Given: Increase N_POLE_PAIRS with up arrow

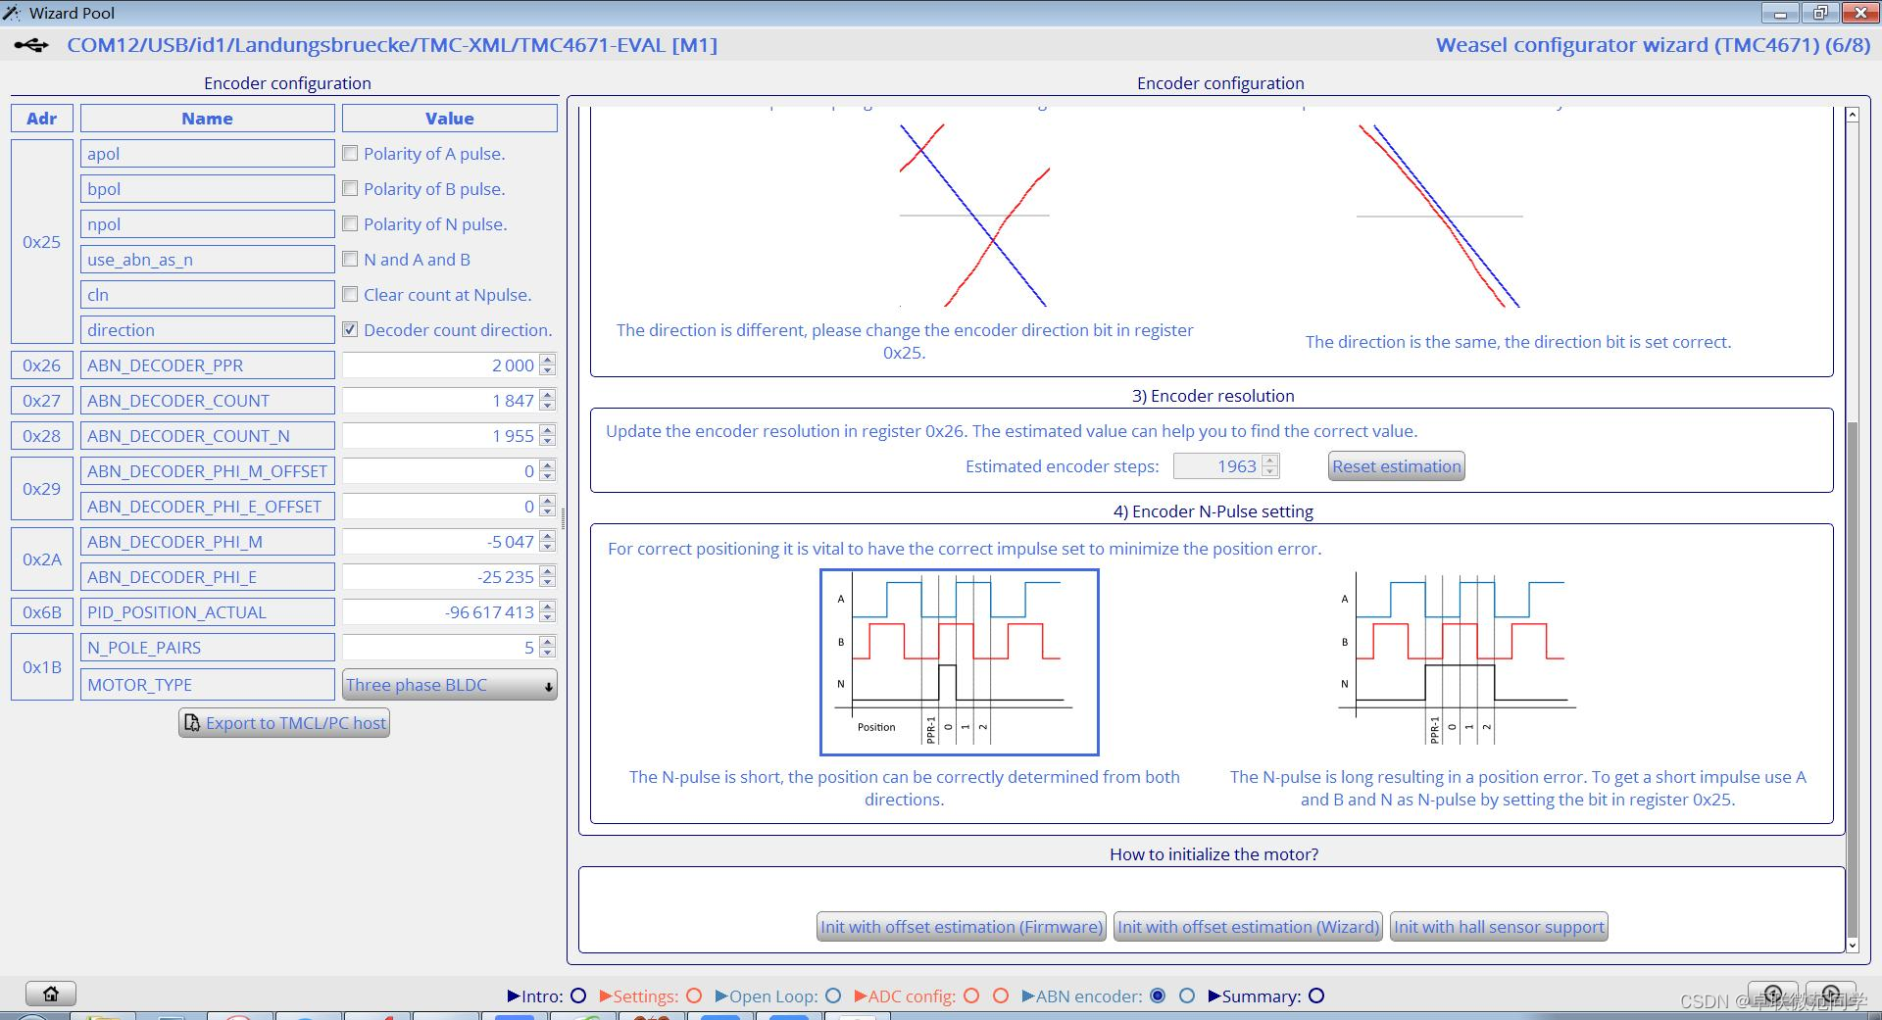Looking at the screenshot, I should (x=548, y=642).
